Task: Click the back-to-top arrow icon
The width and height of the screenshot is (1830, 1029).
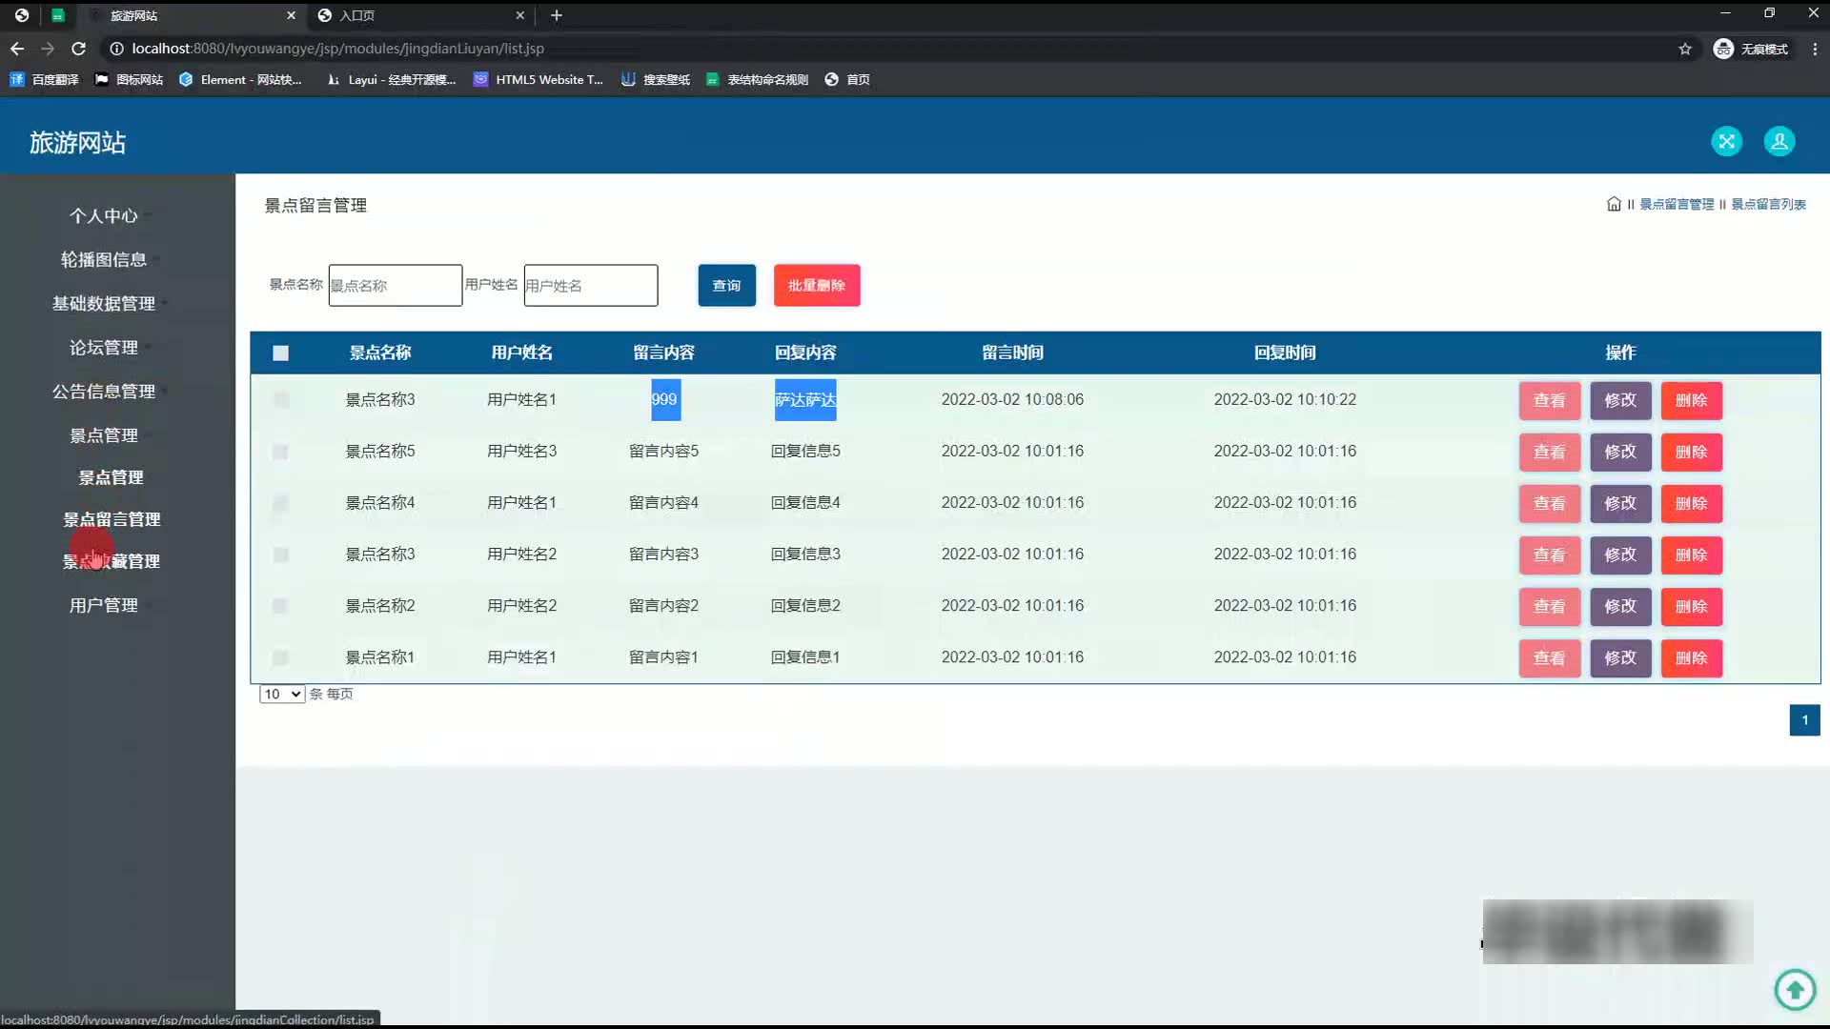Action: pos(1795,989)
